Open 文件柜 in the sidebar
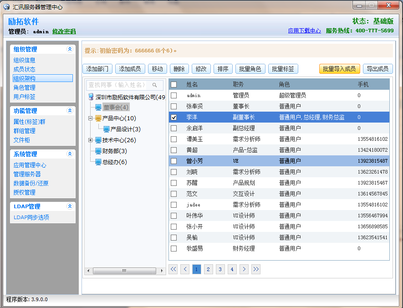This screenshot has width=403, height=308. point(21,140)
